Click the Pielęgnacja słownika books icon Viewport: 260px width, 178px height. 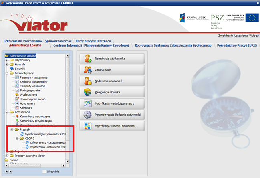[x=88, y=92]
